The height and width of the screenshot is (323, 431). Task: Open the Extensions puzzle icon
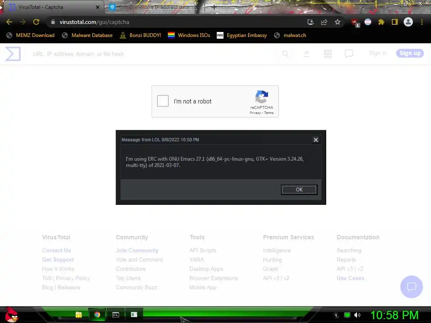click(381, 22)
